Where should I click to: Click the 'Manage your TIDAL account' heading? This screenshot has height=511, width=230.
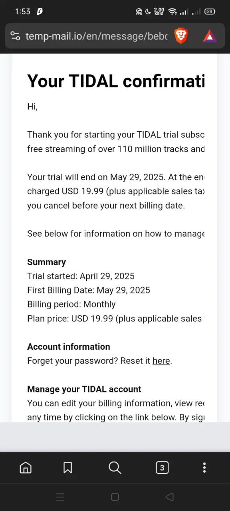pyautogui.click(x=84, y=389)
